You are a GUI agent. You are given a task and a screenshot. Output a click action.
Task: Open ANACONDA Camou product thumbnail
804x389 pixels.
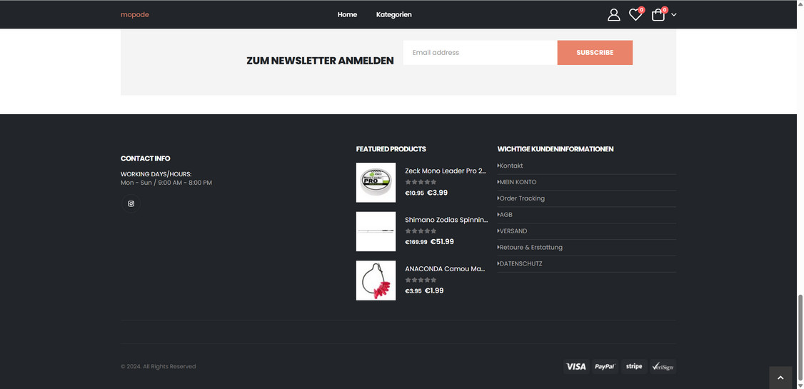[x=376, y=281]
